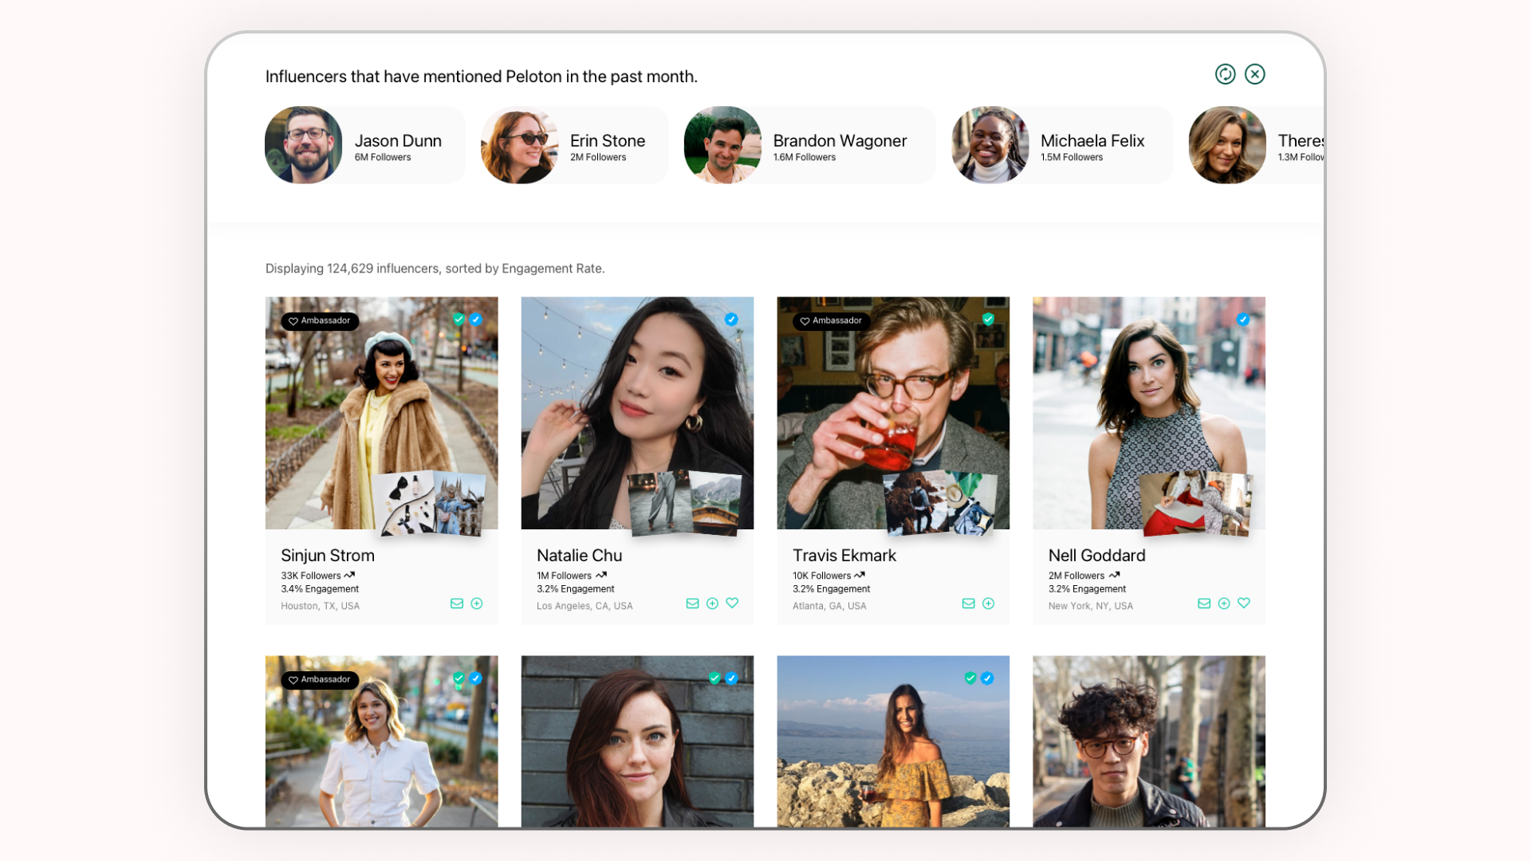Screen dimensions: 1531x861
Task: Open Natalie Chu's name link
Action: pyautogui.click(x=580, y=556)
